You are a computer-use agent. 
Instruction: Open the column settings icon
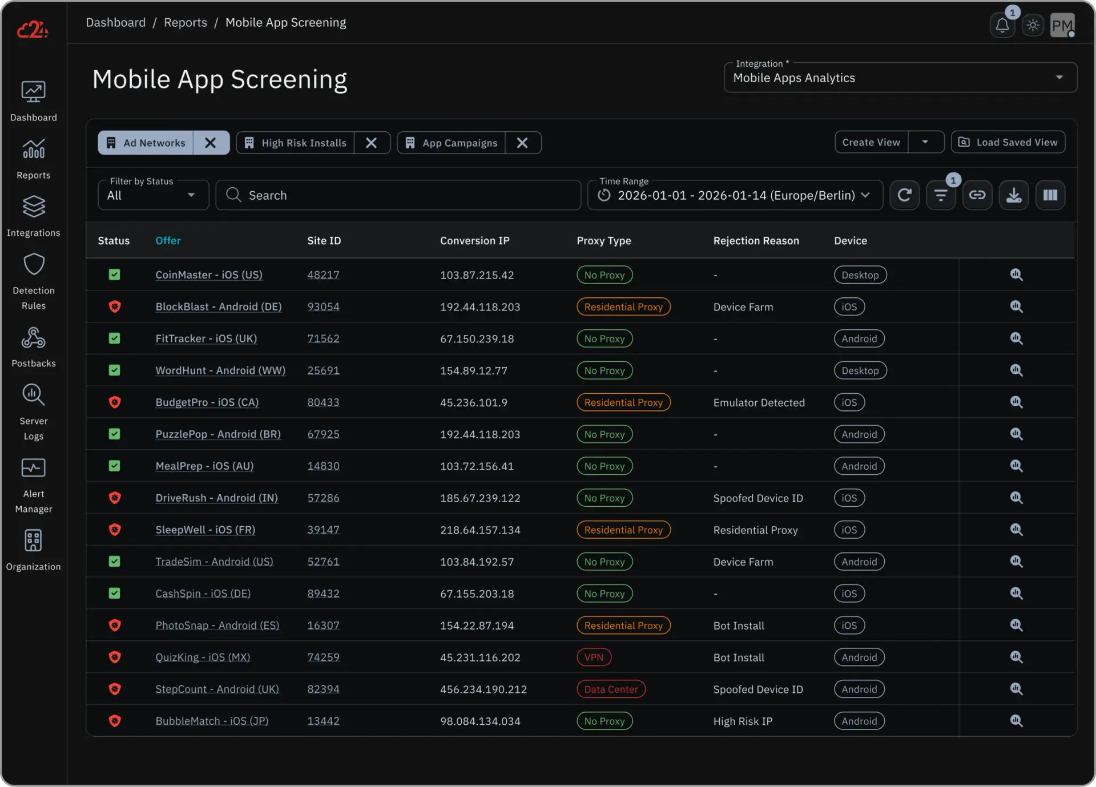pyautogui.click(x=1050, y=195)
